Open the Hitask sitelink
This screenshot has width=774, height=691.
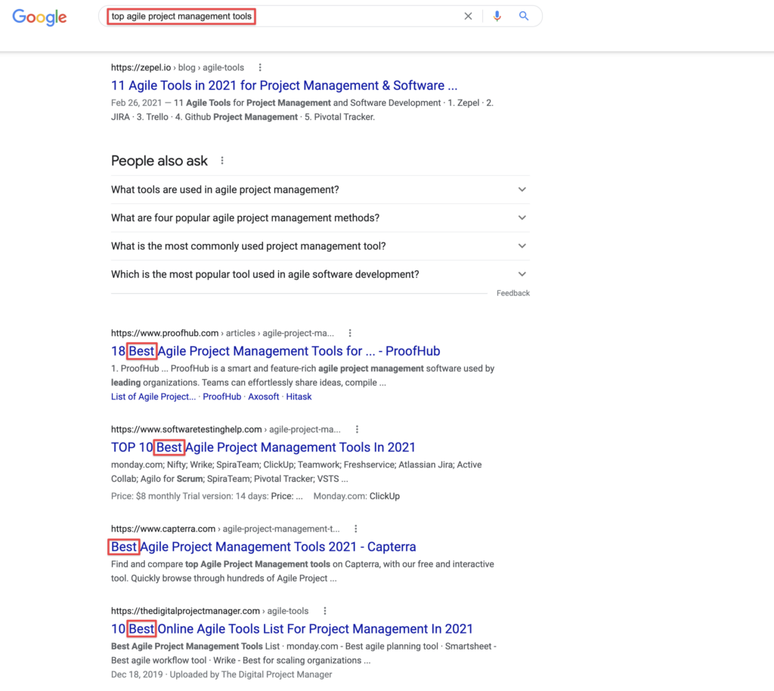(x=299, y=397)
